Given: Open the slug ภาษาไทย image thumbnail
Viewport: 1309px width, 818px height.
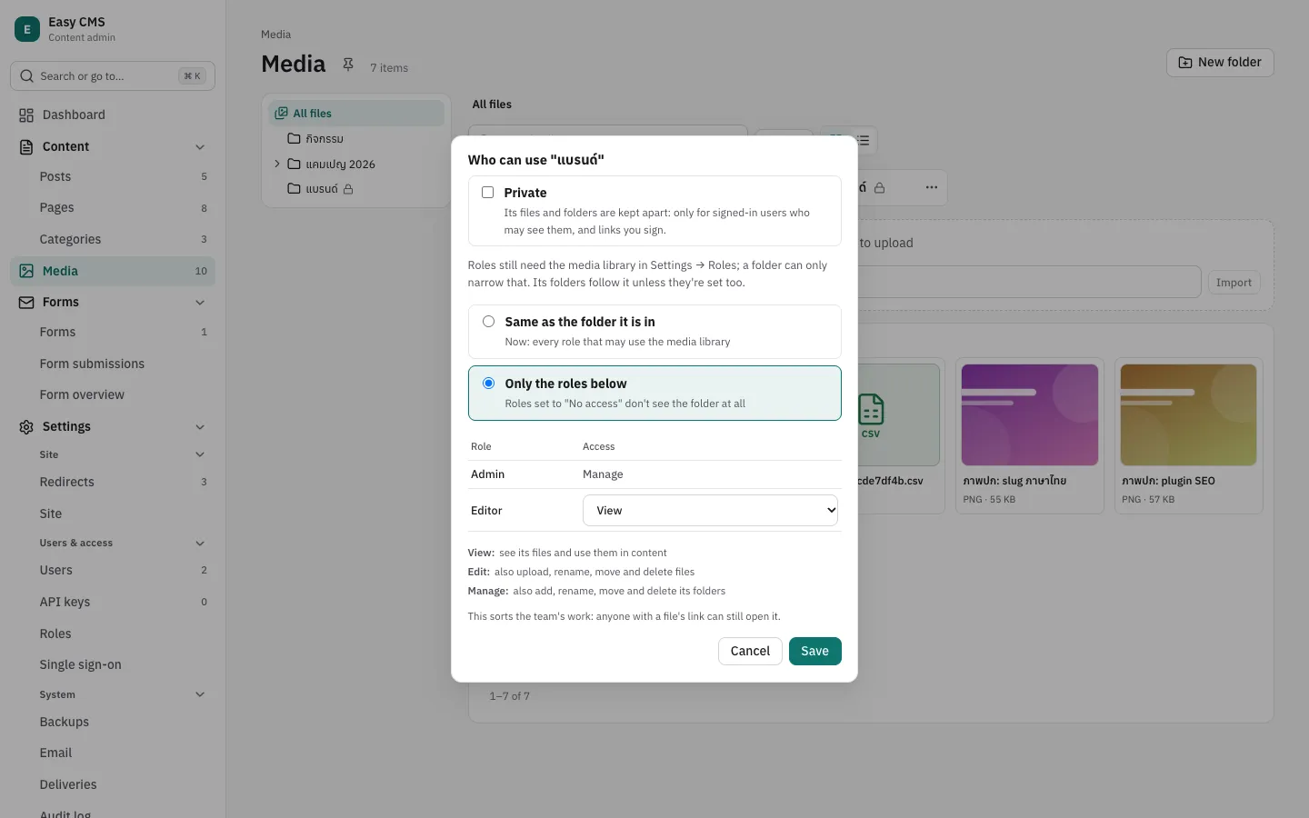Looking at the screenshot, I should point(1029,415).
